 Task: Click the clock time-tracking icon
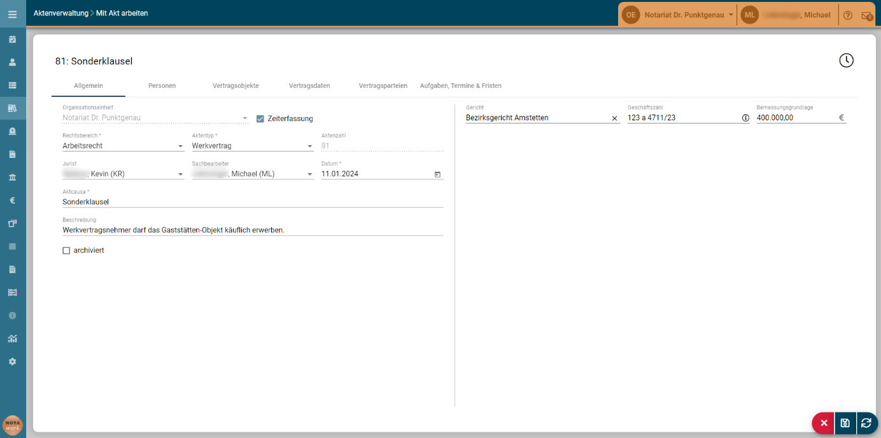tap(846, 60)
